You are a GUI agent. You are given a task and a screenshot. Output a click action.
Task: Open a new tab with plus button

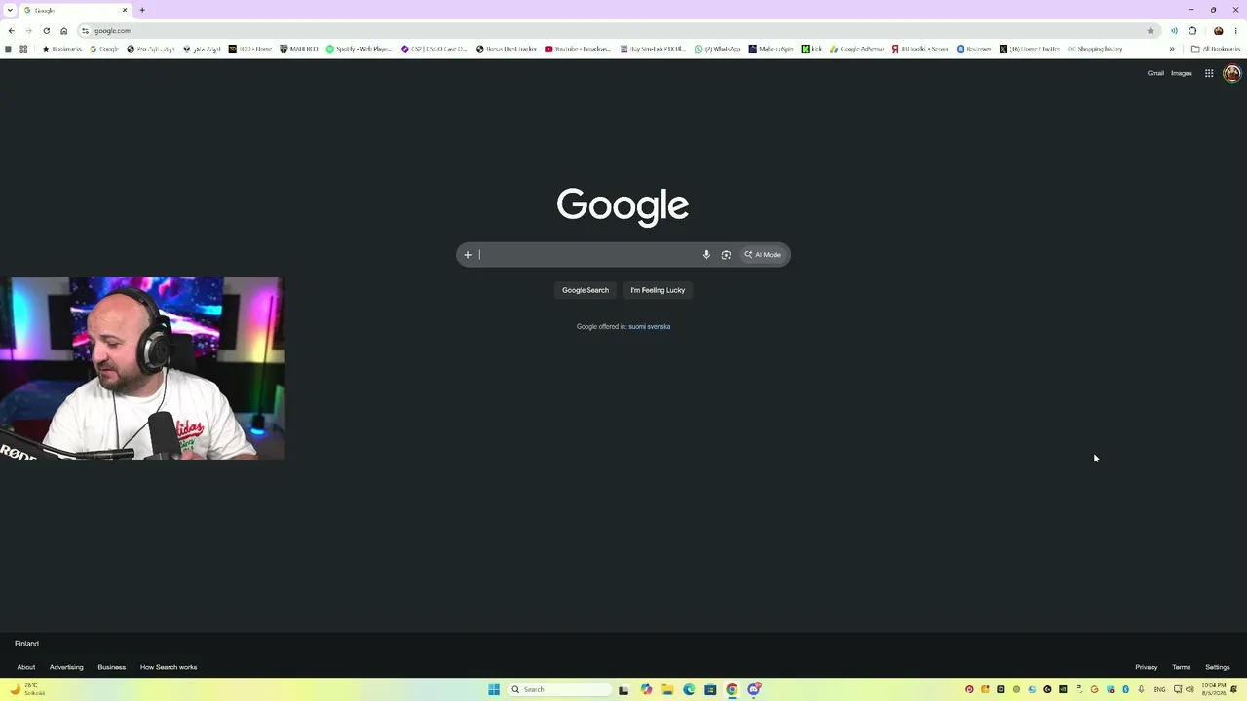pos(142,10)
